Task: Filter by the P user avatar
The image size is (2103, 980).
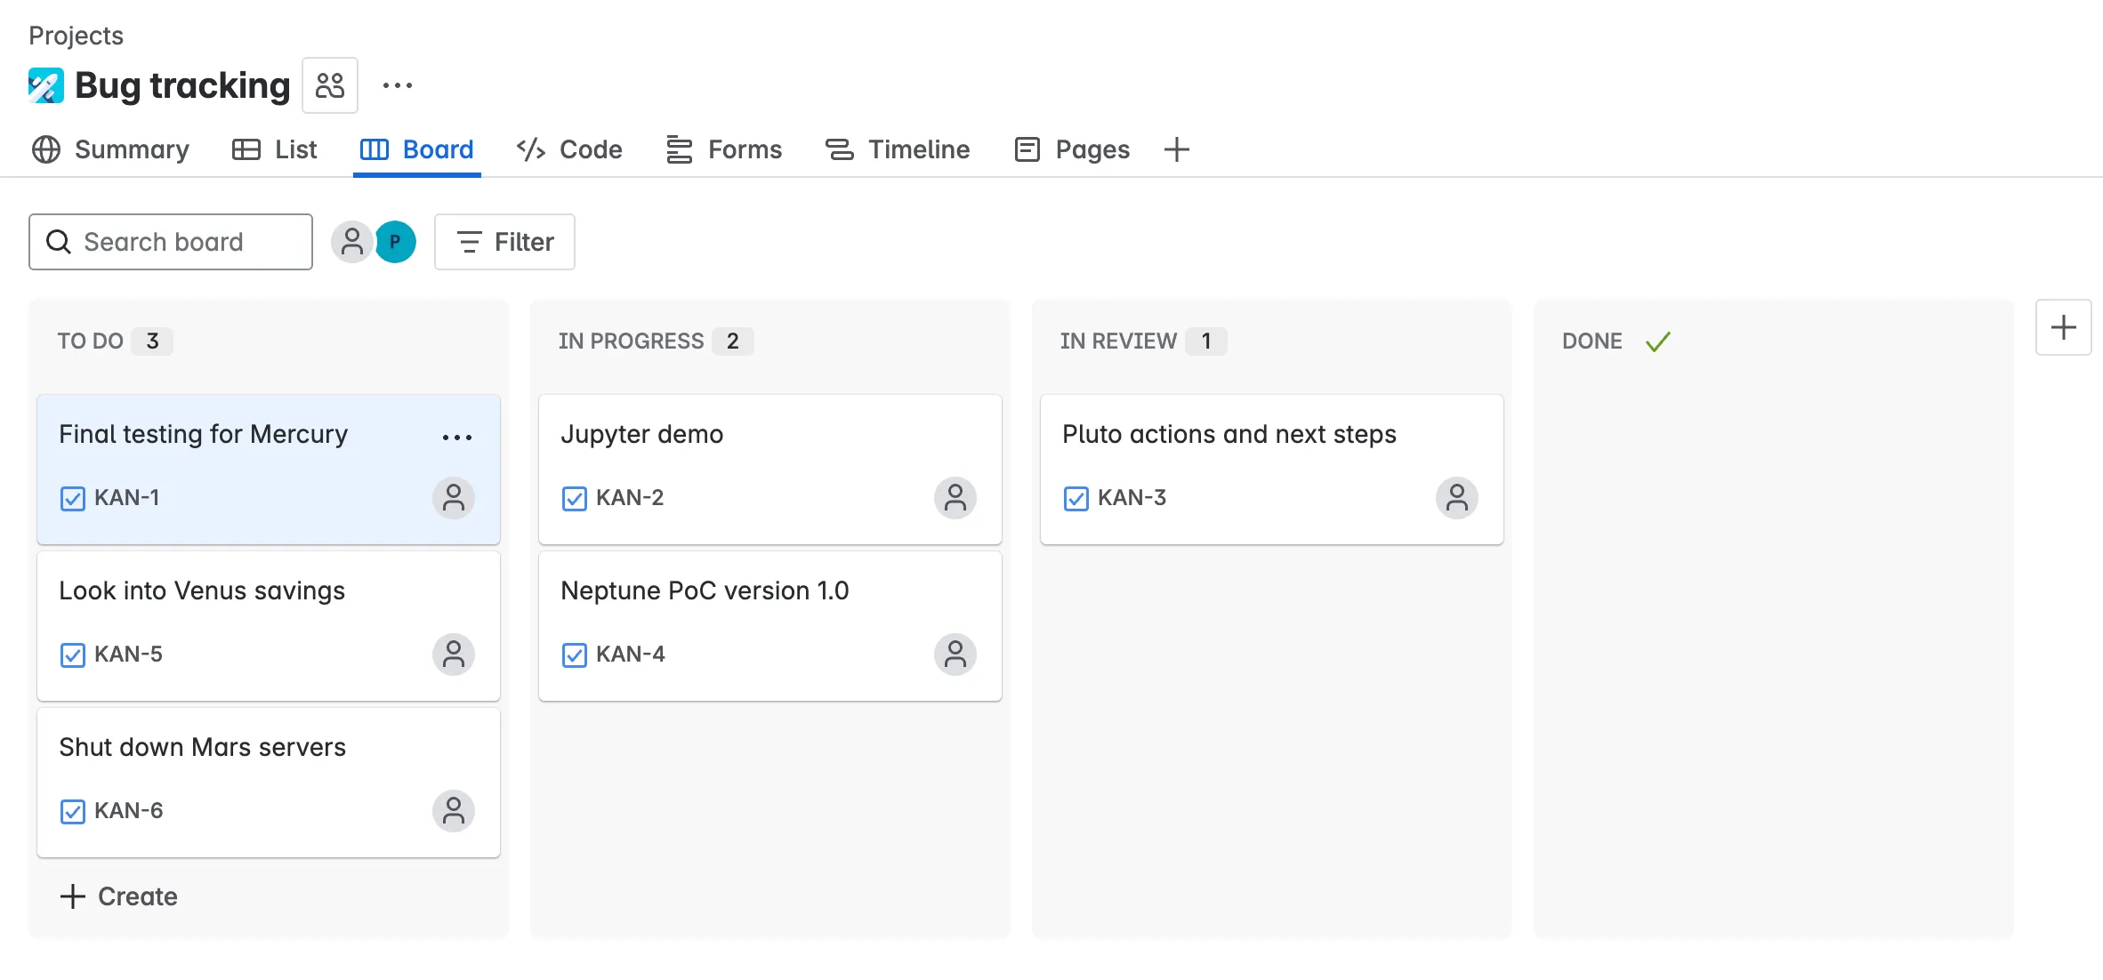Action: [x=396, y=242]
